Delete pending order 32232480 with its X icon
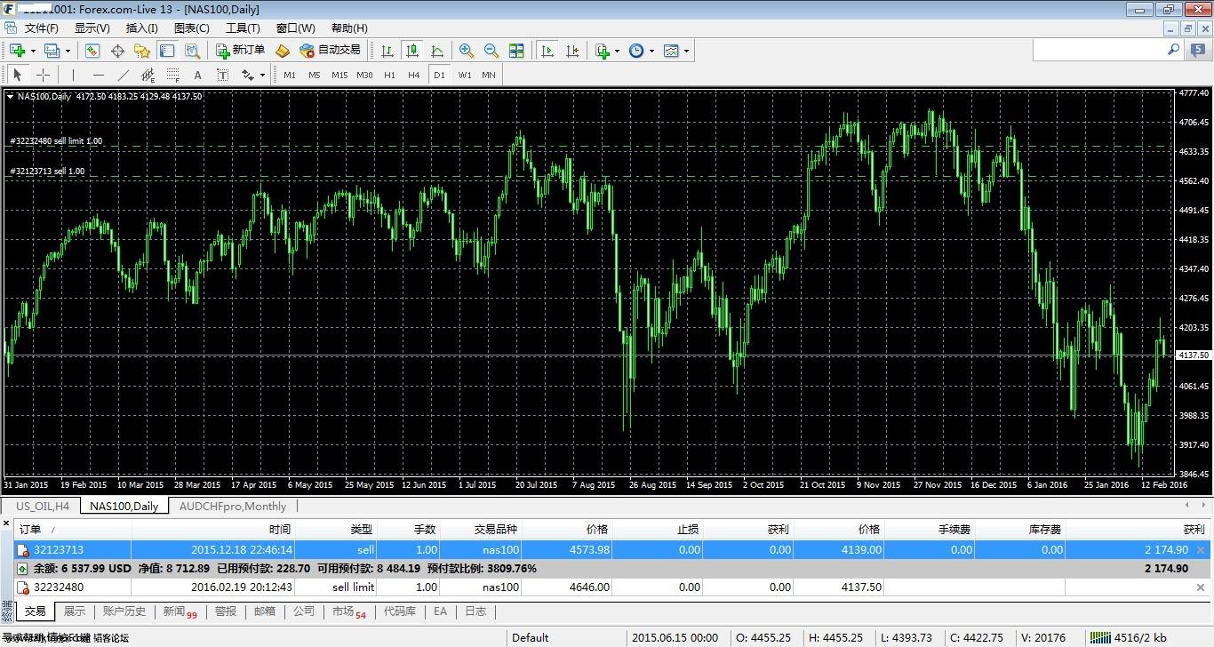1214x647 pixels. [x=1201, y=587]
